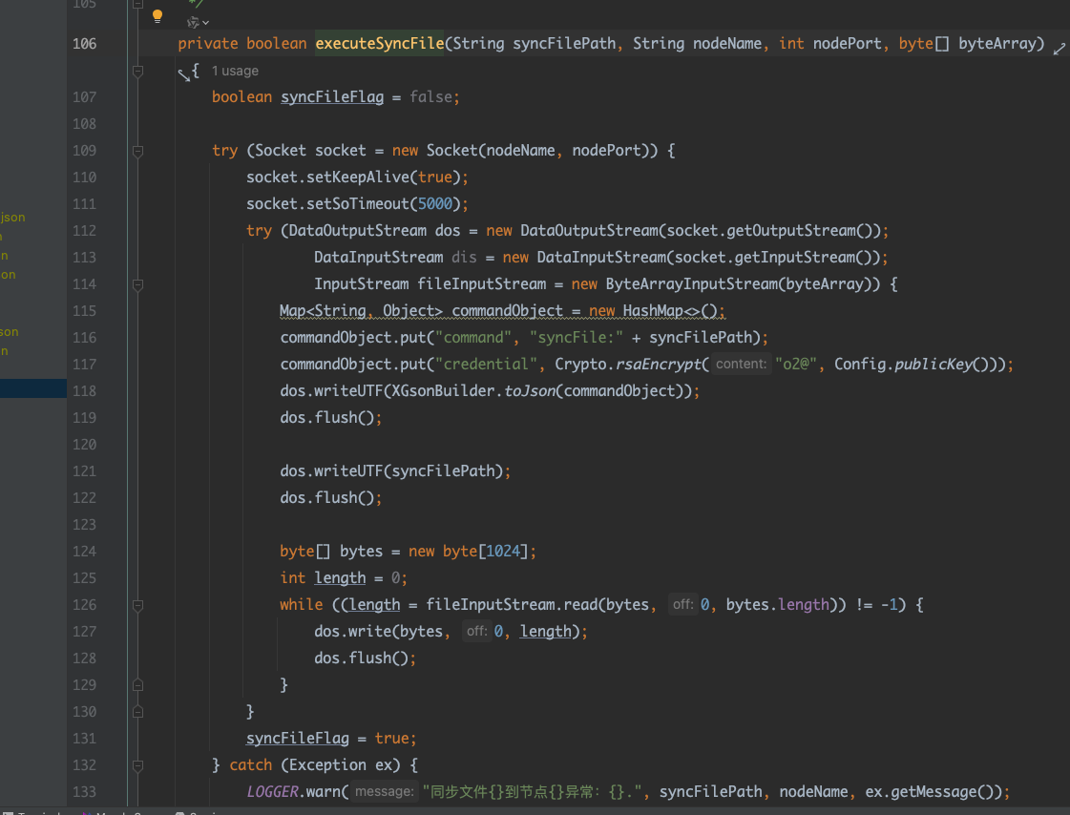Collapse the try block at line 109

click(x=138, y=151)
